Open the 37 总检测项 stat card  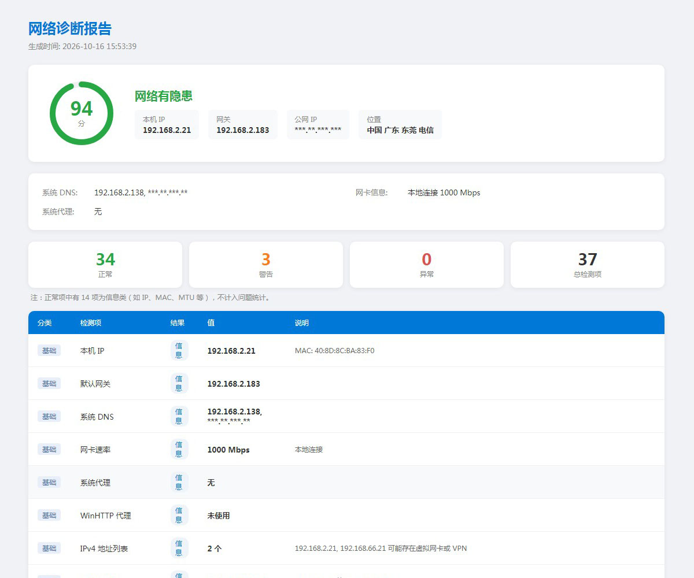coord(588,265)
